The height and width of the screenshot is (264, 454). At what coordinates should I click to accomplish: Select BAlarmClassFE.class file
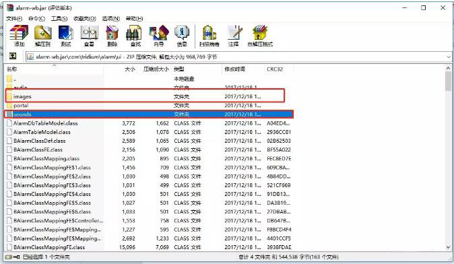(x=149, y=150)
